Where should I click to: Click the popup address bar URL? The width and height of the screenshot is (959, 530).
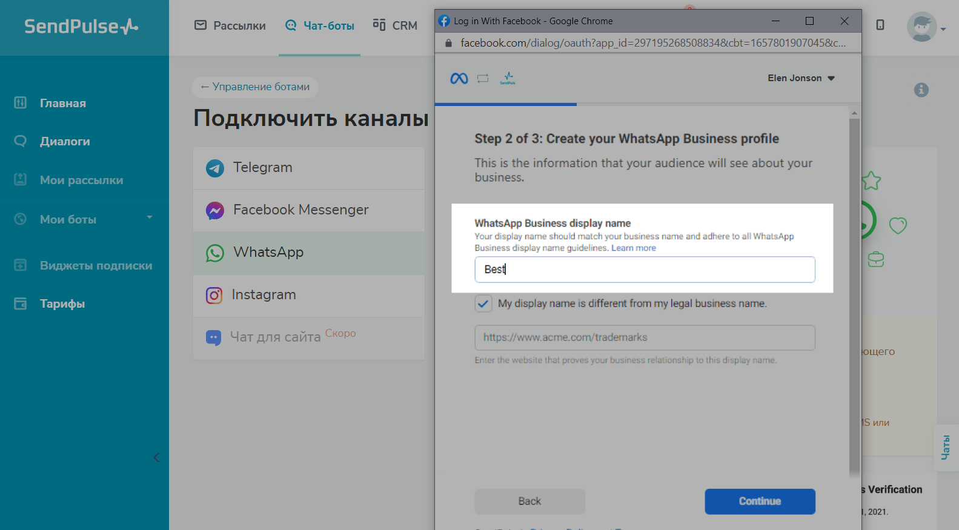(653, 43)
